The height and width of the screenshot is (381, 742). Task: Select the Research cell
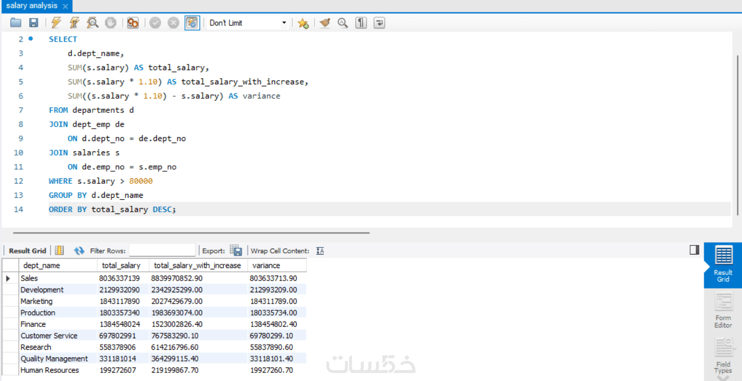[x=57, y=347]
